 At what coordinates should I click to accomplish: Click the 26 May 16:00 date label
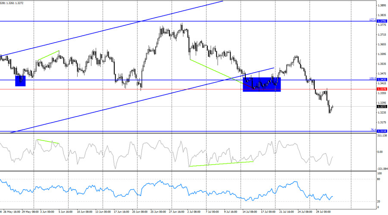click(x=12, y=212)
